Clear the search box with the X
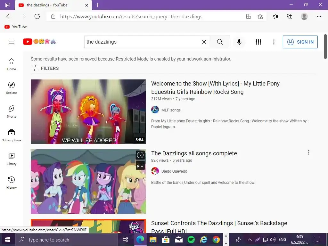 pyautogui.click(x=204, y=42)
